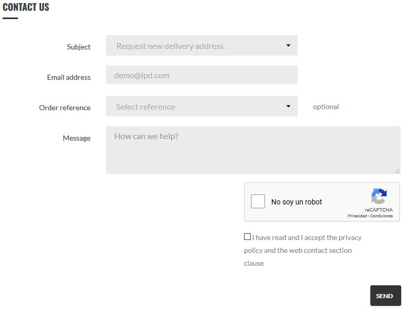The height and width of the screenshot is (310, 411).
Task: Open the reCAPTCHA Condiciones link
Action: point(381,216)
